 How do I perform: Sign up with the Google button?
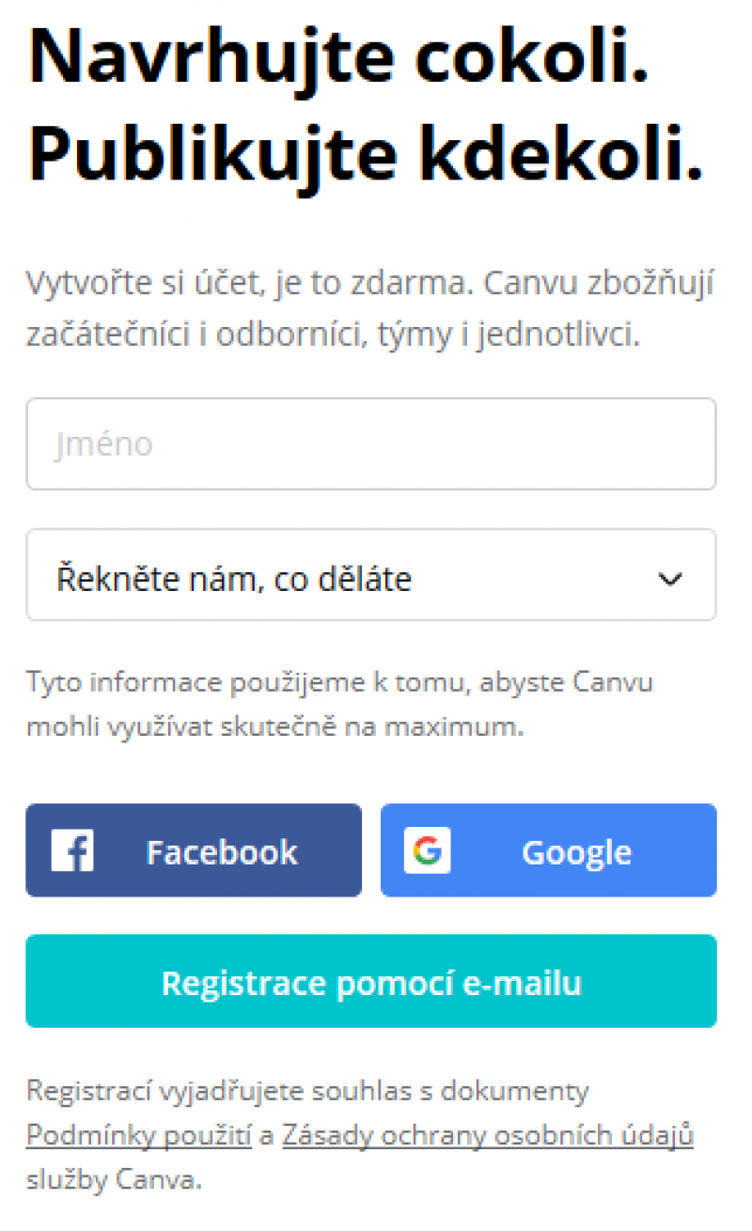[548, 850]
